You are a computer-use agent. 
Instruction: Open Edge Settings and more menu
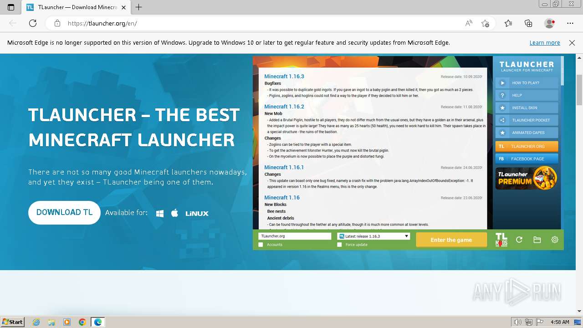pos(570,23)
